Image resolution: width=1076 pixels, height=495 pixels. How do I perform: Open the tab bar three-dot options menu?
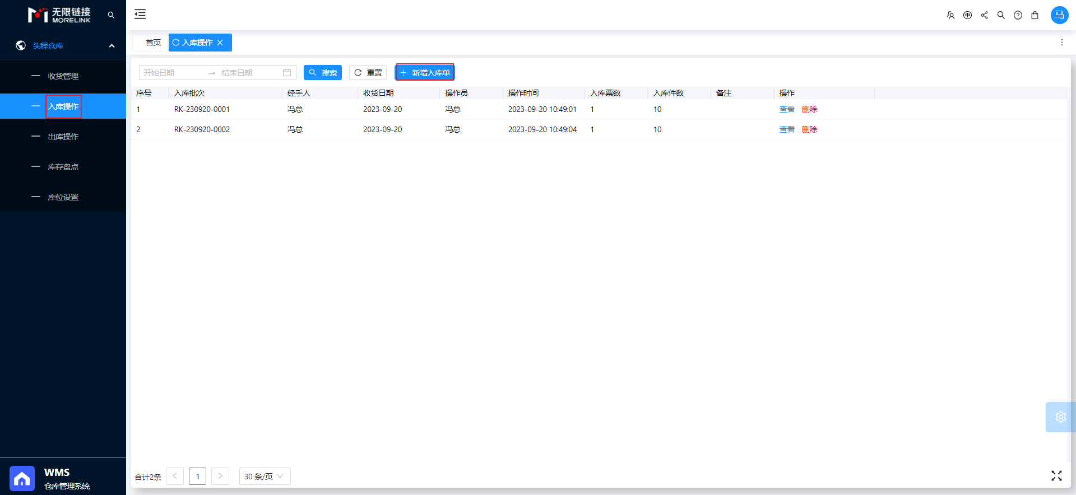[x=1061, y=43]
